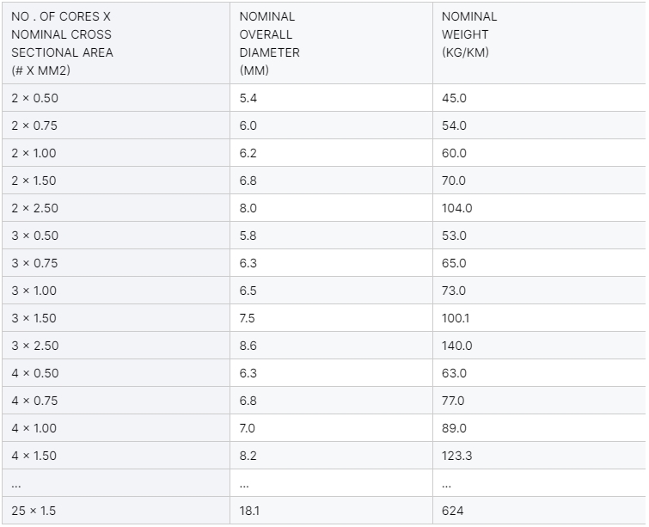Viewport: 649px width, 527px height.
Task: Select the 2 × 2.50 cell
Action: click(35, 208)
